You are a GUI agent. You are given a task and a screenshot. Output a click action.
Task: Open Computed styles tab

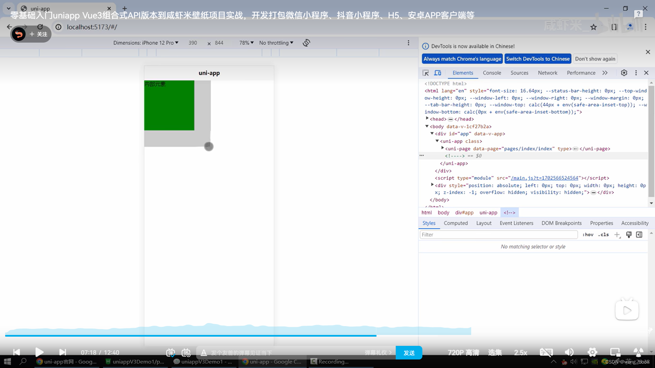[455, 223]
